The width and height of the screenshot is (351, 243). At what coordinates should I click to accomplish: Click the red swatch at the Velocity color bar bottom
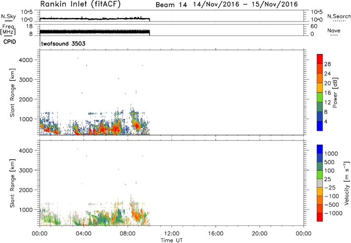pyautogui.click(x=320, y=217)
